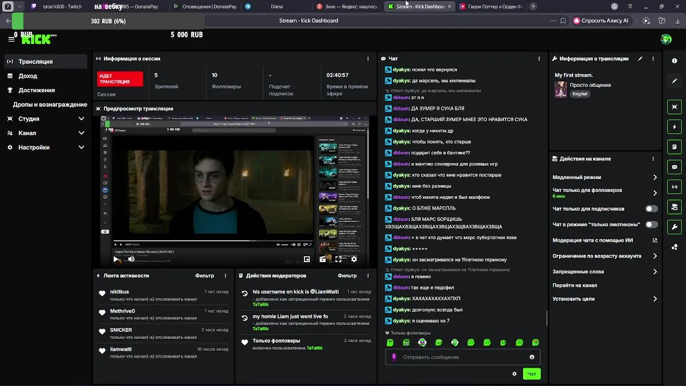686x386 pixels.
Task: Click the purple microphone icon in the chat input
Action: [x=394, y=357]
